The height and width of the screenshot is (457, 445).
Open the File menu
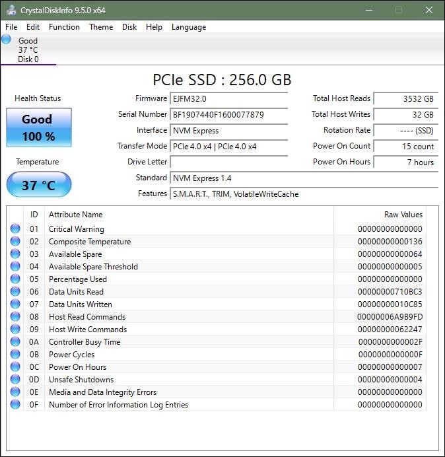coord(11,27)
